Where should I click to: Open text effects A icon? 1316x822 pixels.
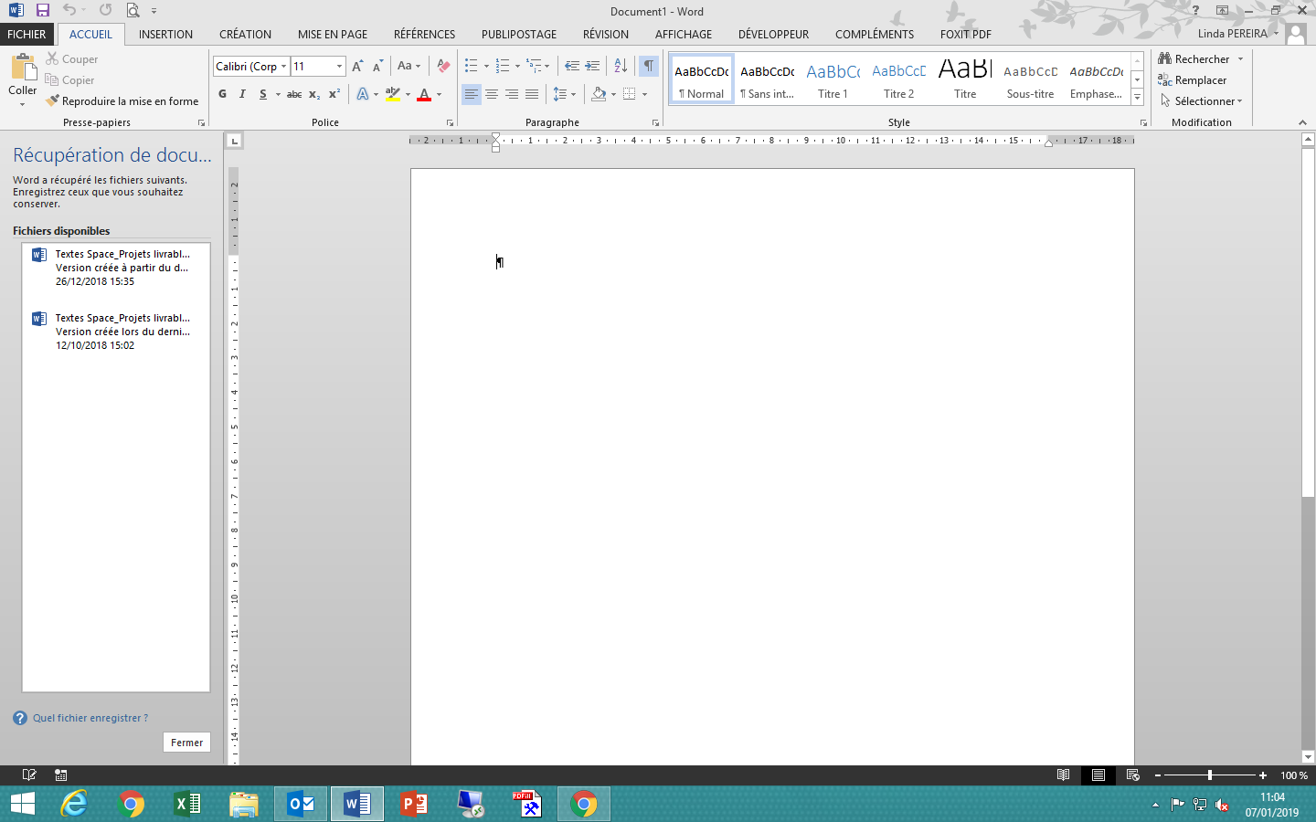tap(363, 94)
